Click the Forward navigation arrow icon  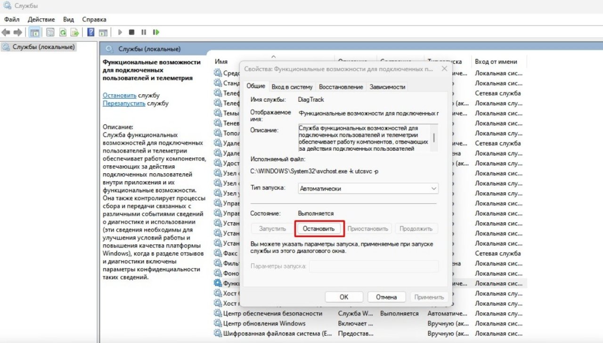pos(17,32)
